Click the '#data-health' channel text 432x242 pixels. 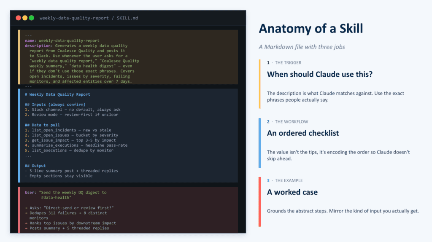[x=56, y=197]
